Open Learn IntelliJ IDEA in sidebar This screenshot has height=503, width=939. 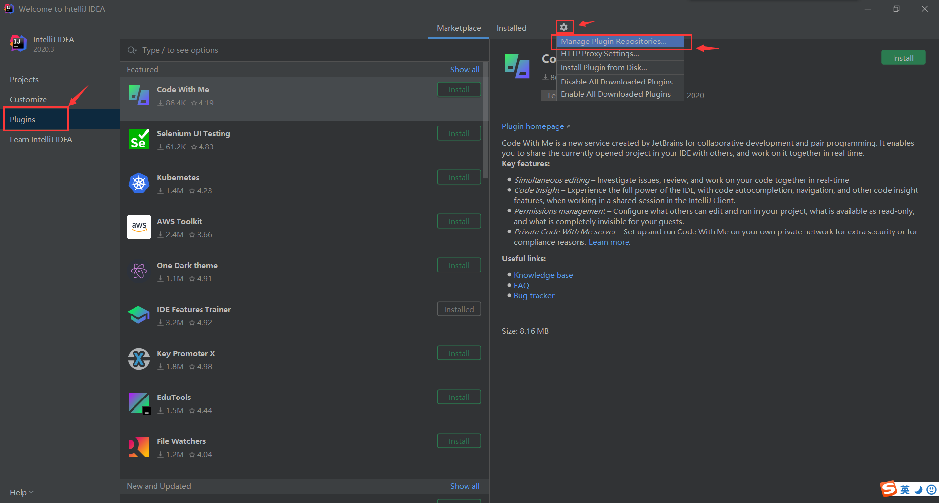60,140
